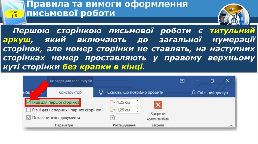Open Спільний доступ sharing button
Screen dimensions: 258x144
coord(210,93)
